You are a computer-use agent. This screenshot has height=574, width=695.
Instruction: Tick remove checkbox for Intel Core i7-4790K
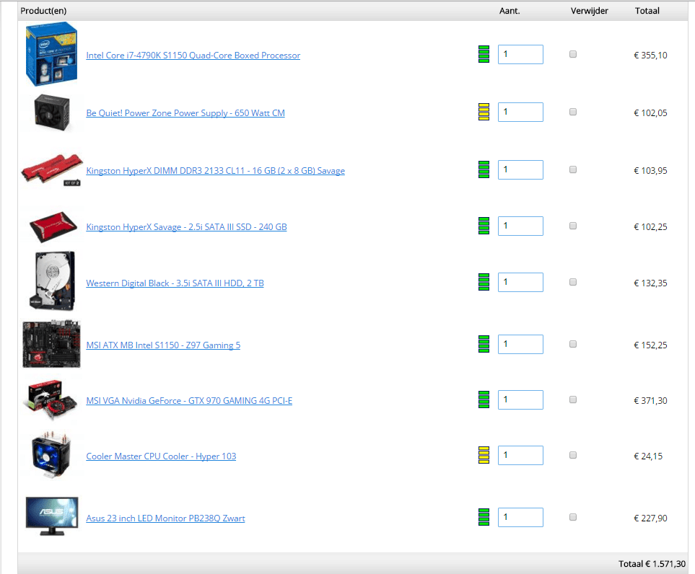click(x=572, y=54)
